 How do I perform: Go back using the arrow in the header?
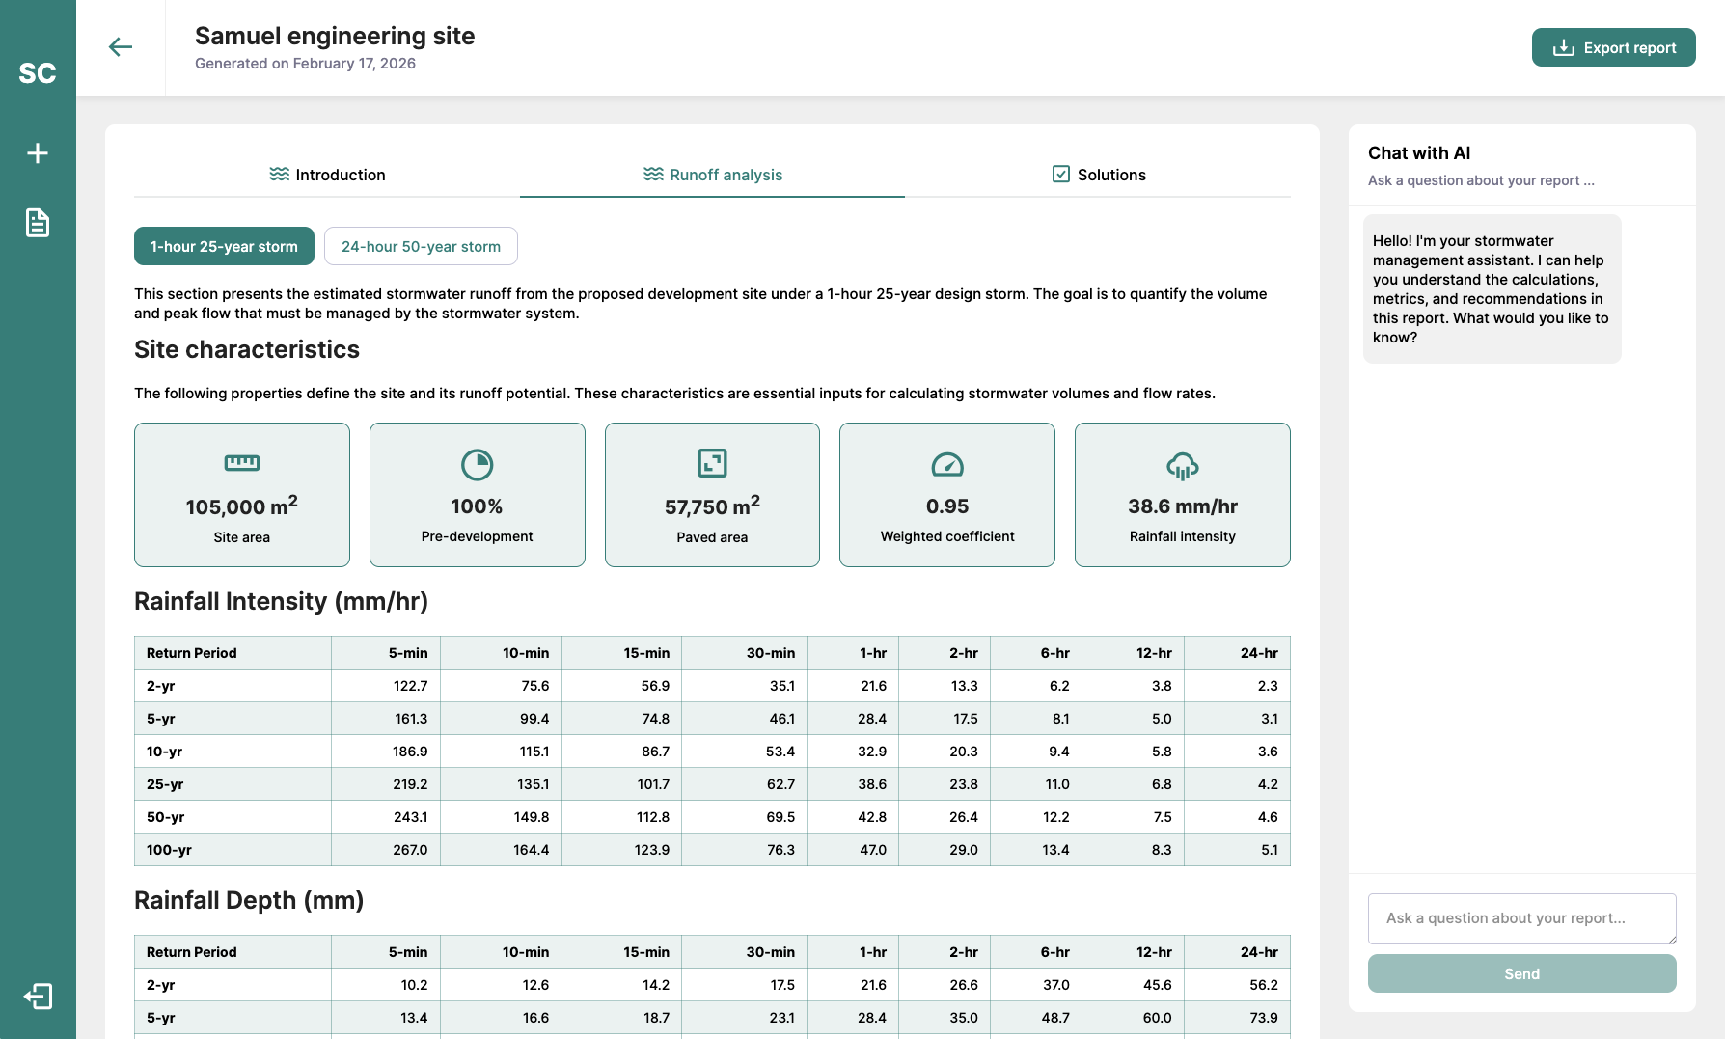click(121, 46)
